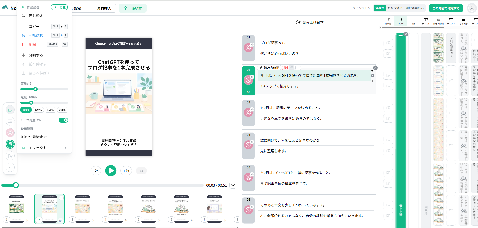Click the speaker avatar on script row 03
This screenshot has width=478, height=228.
[248, 112]
